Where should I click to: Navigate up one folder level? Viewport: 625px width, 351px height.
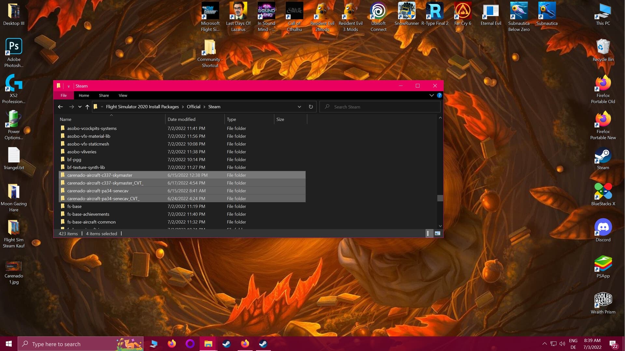point(88,107)
